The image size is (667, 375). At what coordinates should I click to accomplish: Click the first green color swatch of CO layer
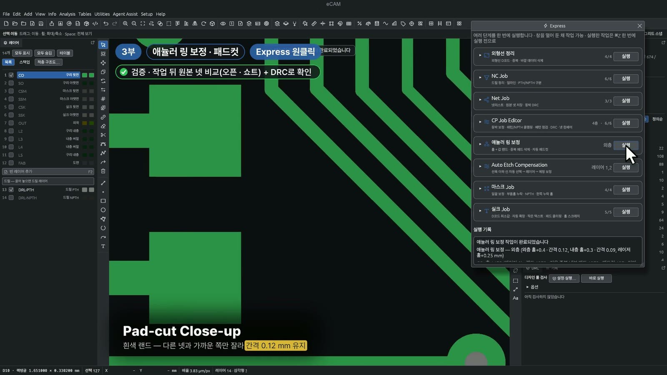85,75
